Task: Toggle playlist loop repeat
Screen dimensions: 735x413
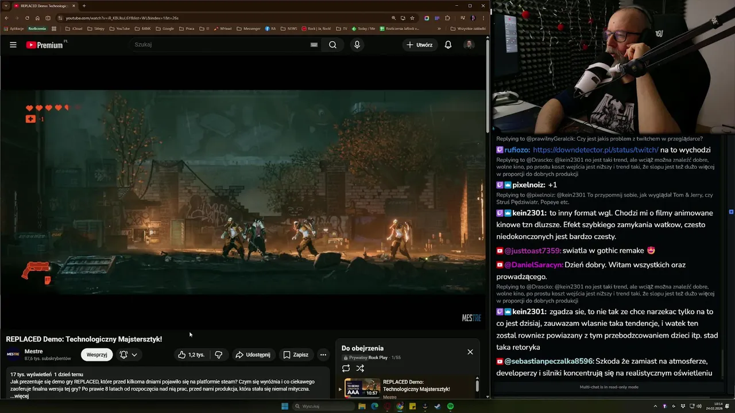Action: click(346, 368)
